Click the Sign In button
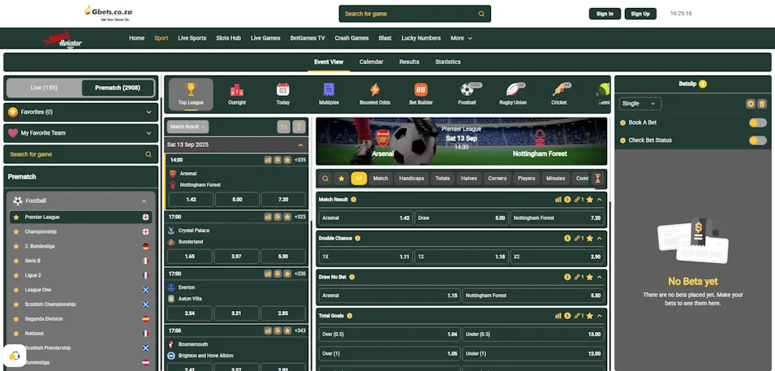775x371 pixels. 605,14
